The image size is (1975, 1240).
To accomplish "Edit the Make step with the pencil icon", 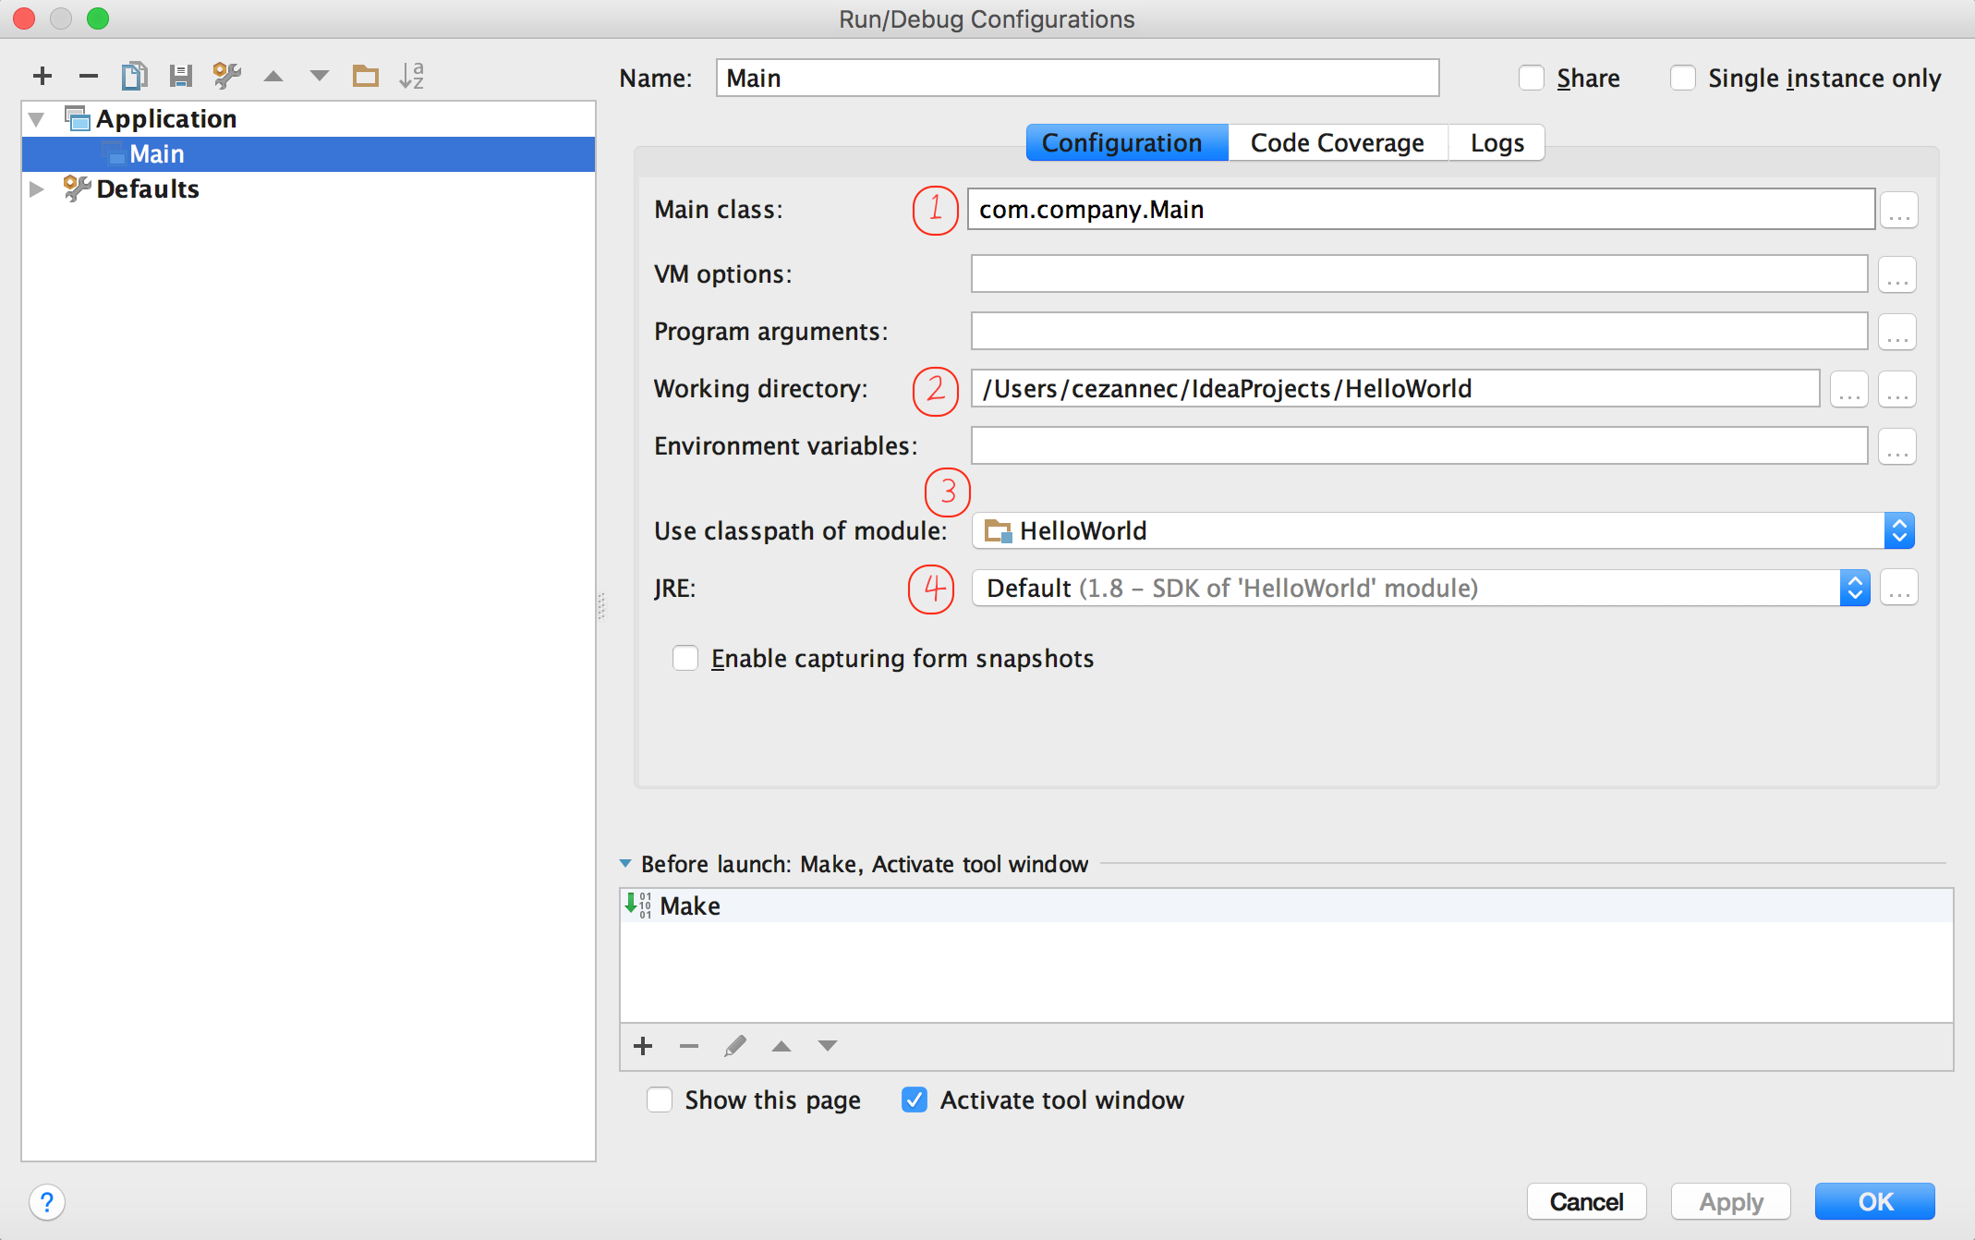I will pos(734,1045).
